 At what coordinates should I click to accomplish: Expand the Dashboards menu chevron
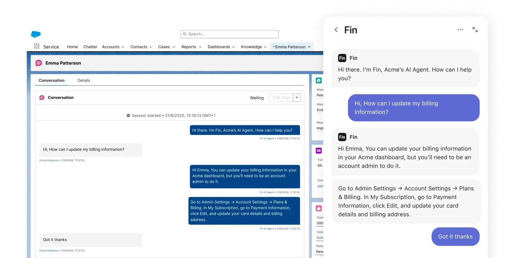click(x=234, y=47)
